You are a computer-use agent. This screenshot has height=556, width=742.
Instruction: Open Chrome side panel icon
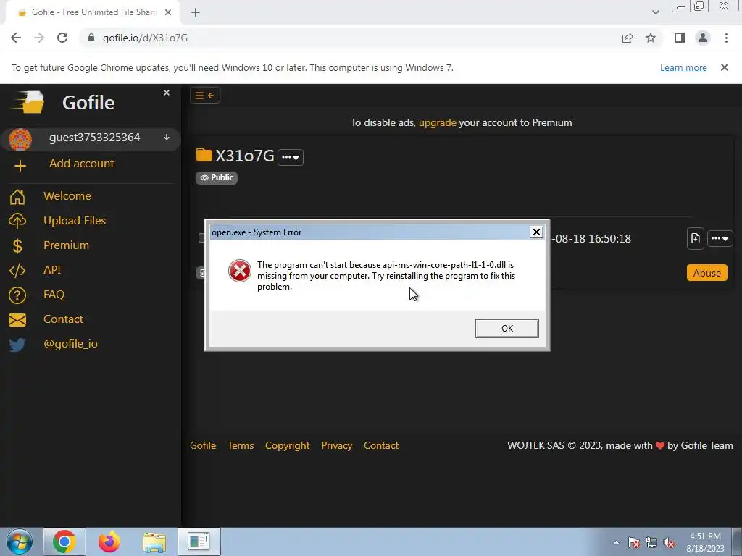[x=680, y=38]
